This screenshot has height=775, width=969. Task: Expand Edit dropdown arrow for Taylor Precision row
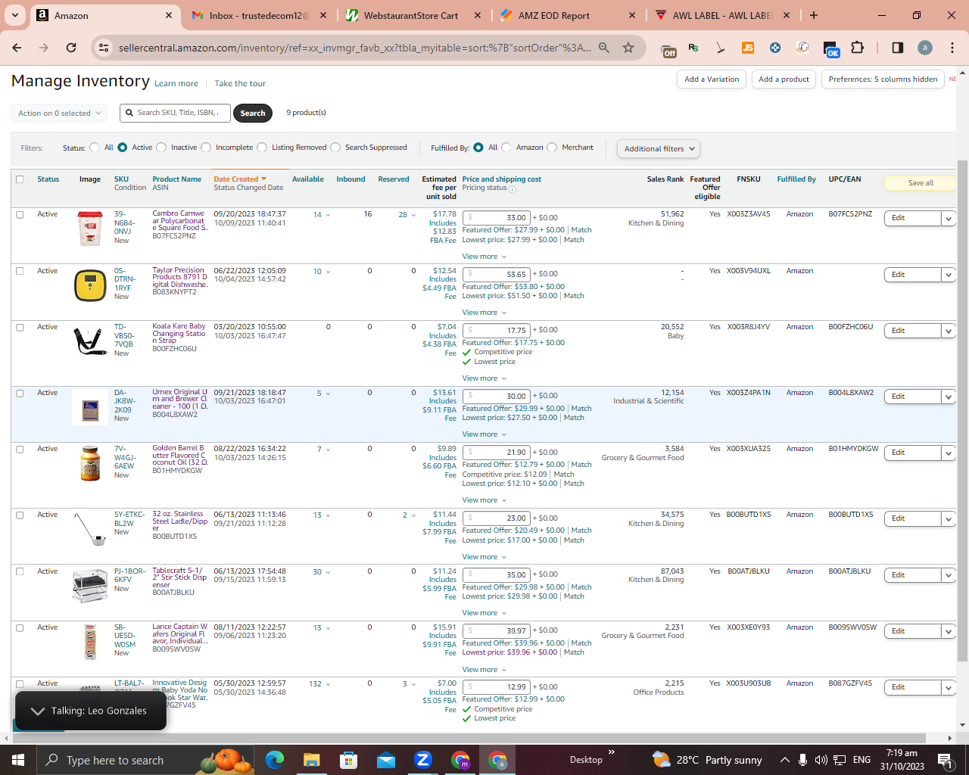coord(949,275)
